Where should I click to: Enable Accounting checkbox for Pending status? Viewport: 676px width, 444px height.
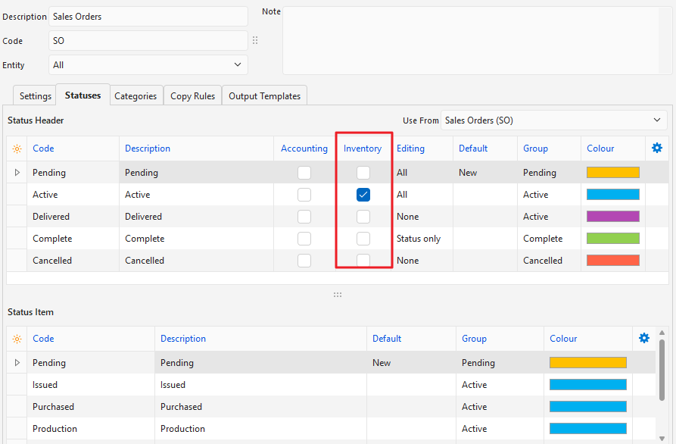304,173
